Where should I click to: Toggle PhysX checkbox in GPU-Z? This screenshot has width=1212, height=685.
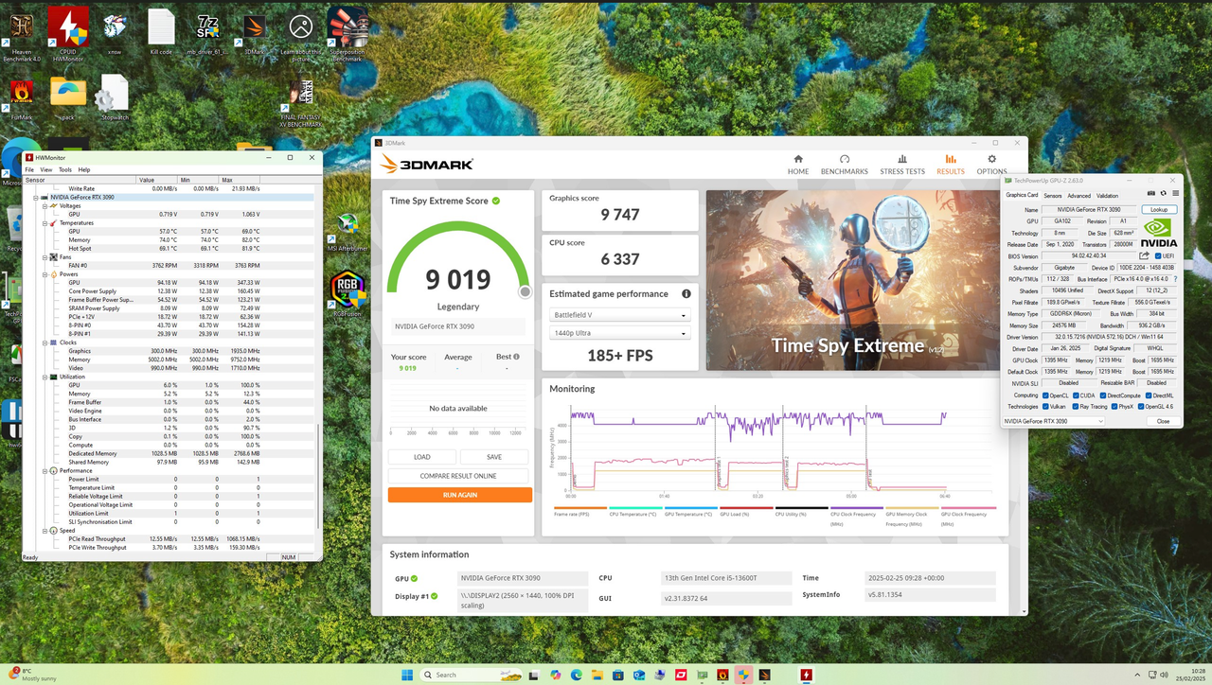click(x=1115, y=407)
